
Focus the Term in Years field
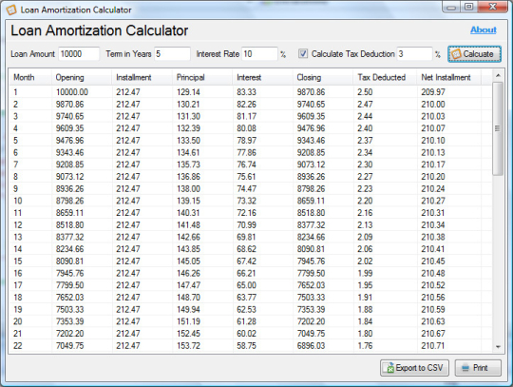coord(172,53)
